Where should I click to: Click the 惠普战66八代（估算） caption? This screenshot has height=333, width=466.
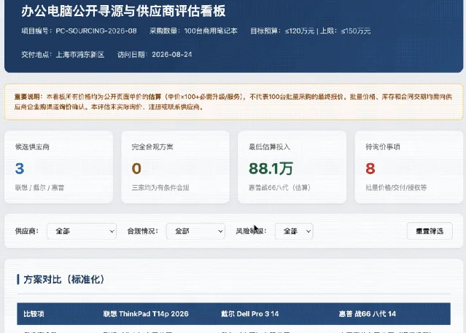coord(279,188)
